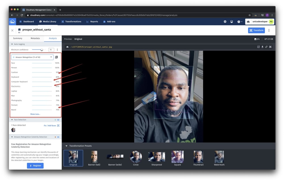Viewport: 284px width, 181px height.
Task: Toggle Celebrity Detection eye visibility
Action: pos(58,137)
